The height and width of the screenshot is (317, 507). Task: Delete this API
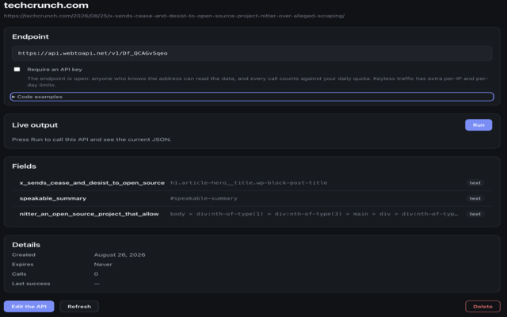click(x=482, y=307)
